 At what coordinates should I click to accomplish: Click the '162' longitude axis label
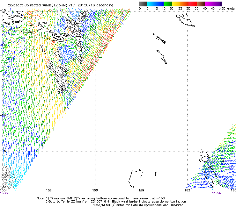(x=188, y=190)
